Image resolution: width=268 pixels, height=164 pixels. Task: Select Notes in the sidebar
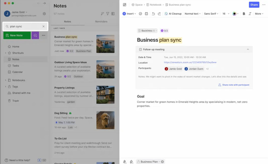click(x=25, y=59)
